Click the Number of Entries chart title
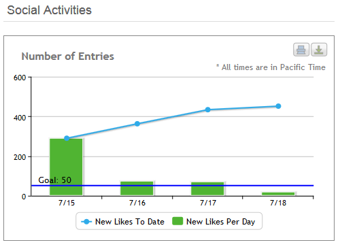 point(68,56)
